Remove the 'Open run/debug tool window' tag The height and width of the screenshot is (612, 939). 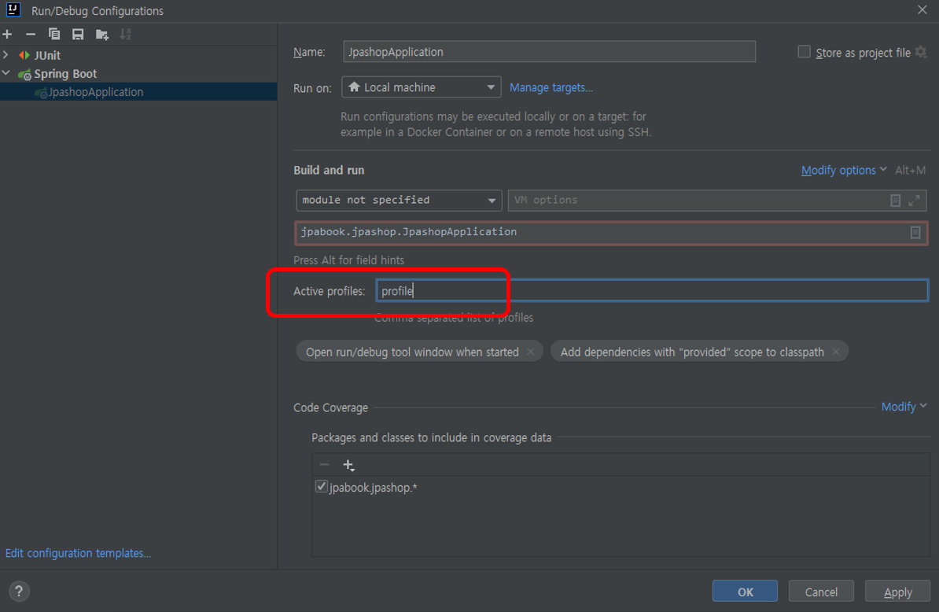pos(531,352)
